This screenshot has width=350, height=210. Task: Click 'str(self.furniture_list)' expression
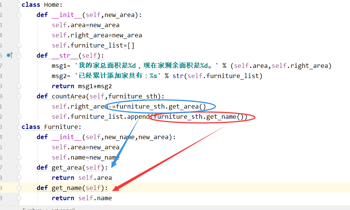point(217,76)
